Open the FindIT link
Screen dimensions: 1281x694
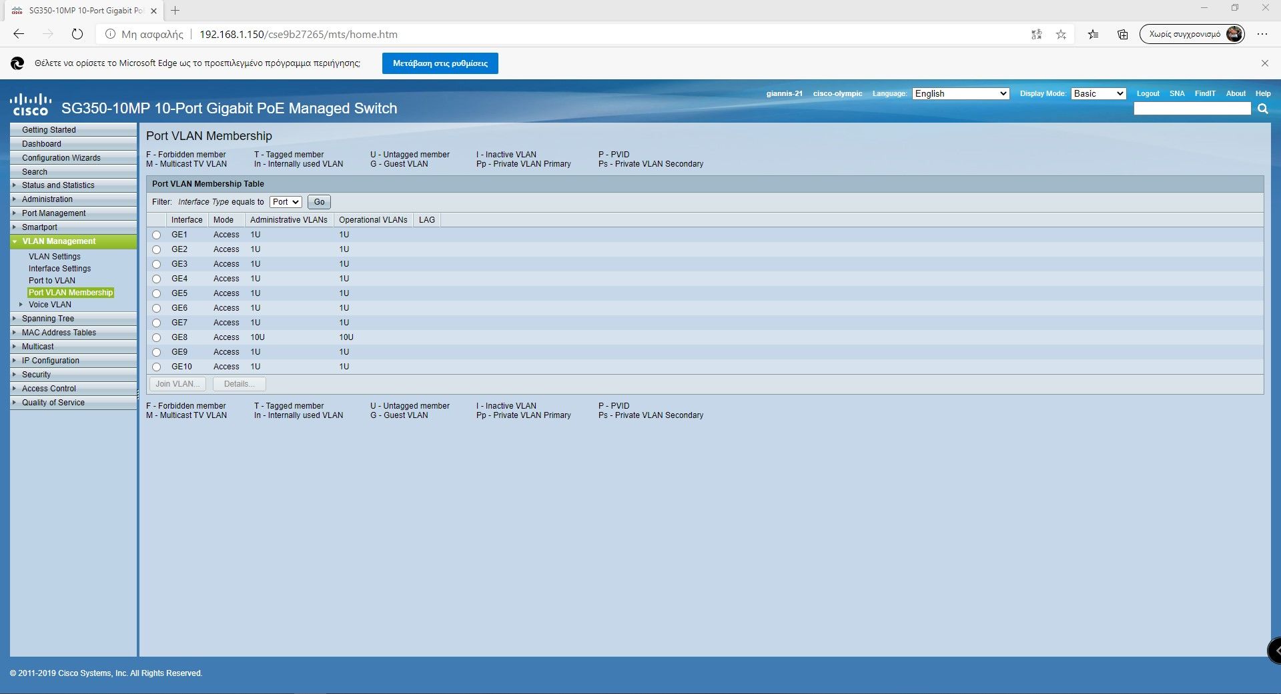click(x=1205, y=93)
